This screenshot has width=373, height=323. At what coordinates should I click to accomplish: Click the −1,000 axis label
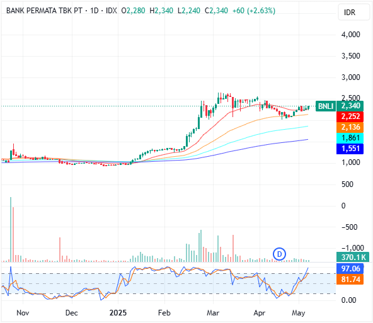click(x=353, y=248)
